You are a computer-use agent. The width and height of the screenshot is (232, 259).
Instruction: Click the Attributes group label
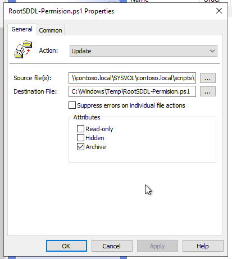click(87, 117)
